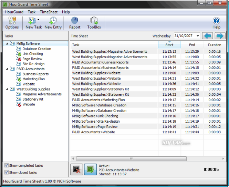Select the Link Checking tree item label

(33, 54)
